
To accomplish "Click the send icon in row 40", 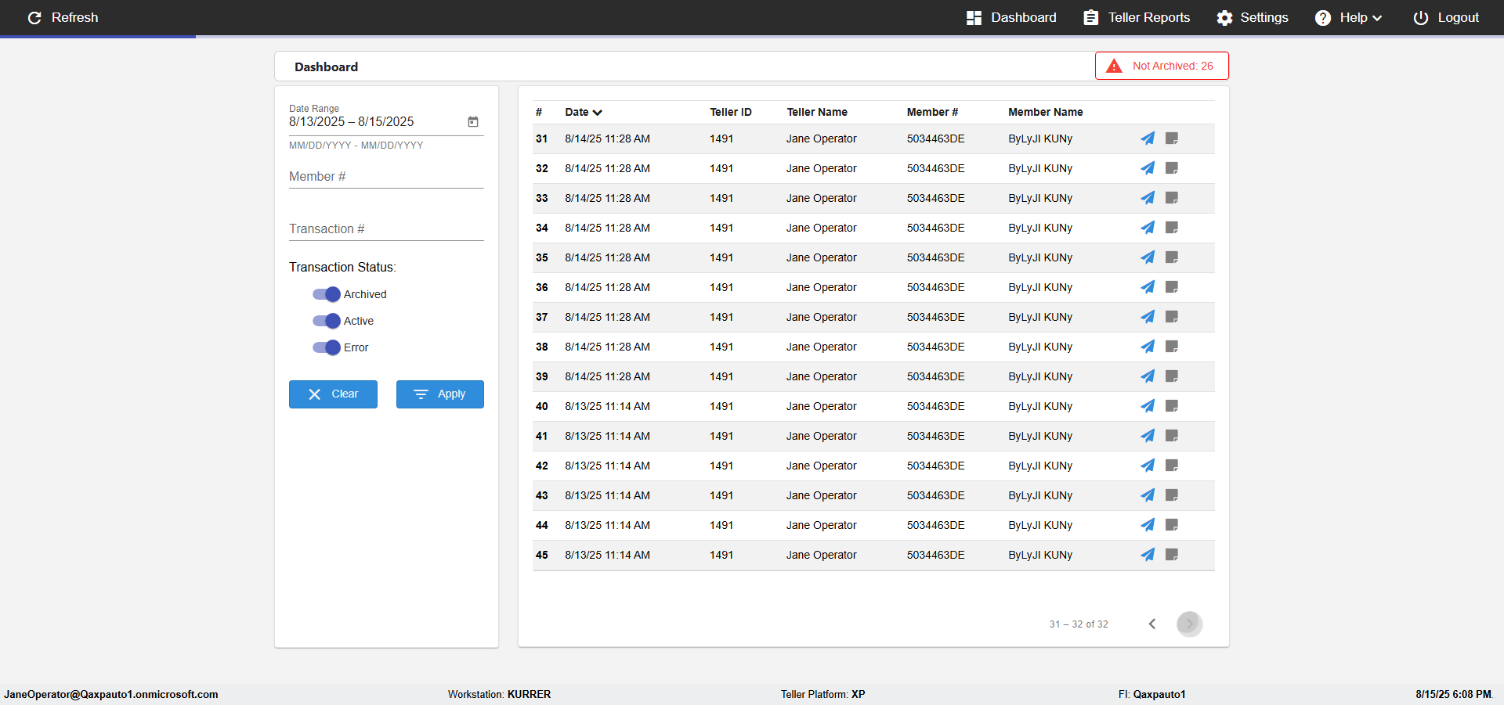I will 1148,406.
